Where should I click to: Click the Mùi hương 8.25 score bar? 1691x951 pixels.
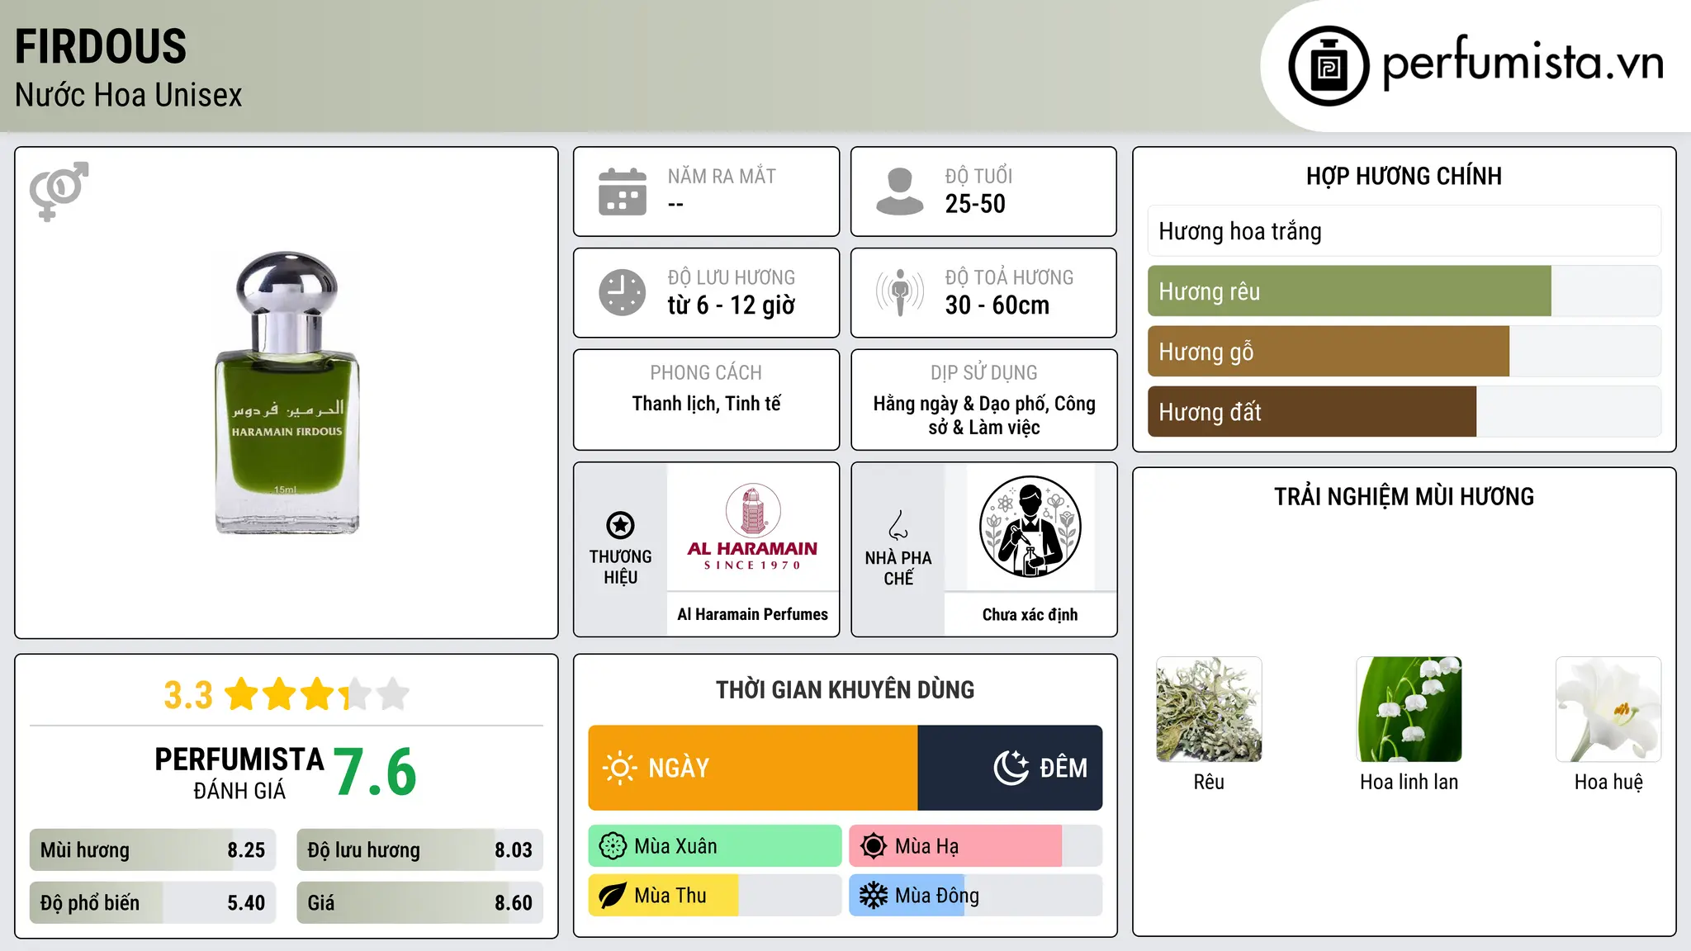pos(153,850)
